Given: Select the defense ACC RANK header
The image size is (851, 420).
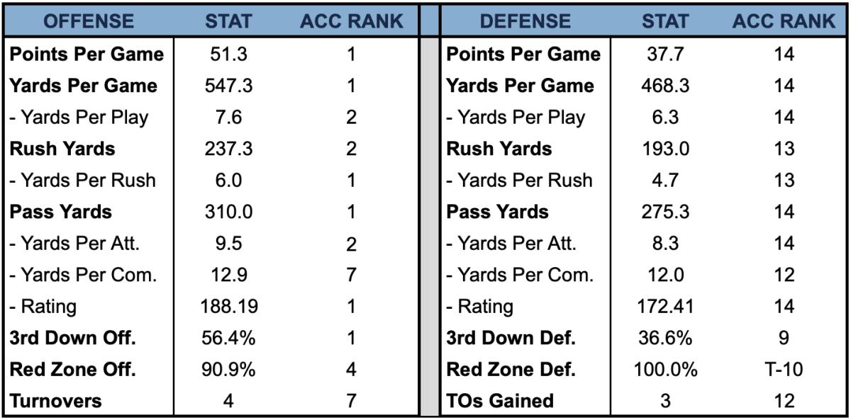Looking at the screenshot, I should coord(784,21).
